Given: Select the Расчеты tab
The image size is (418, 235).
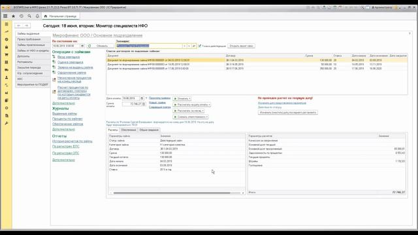Looking at the screenshot, I should coord(113,130).
